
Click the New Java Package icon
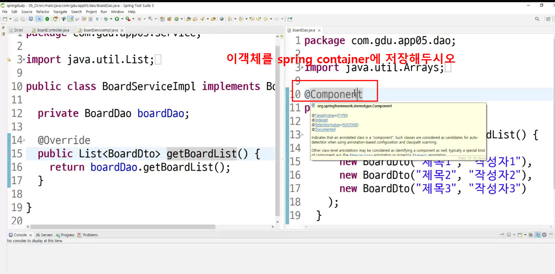point(169,19)
